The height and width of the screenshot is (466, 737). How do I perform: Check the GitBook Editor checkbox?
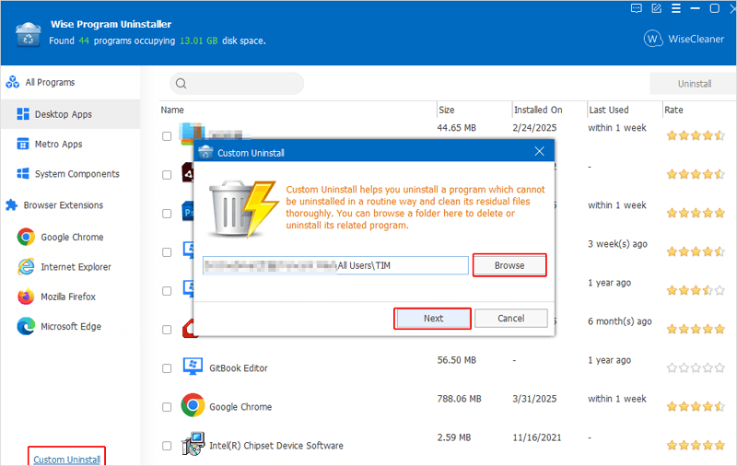167,368
